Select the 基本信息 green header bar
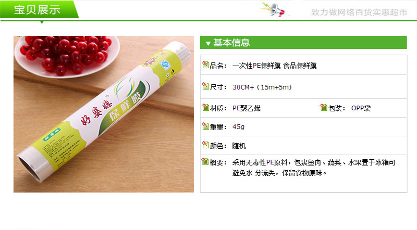 tap(303, 43)
